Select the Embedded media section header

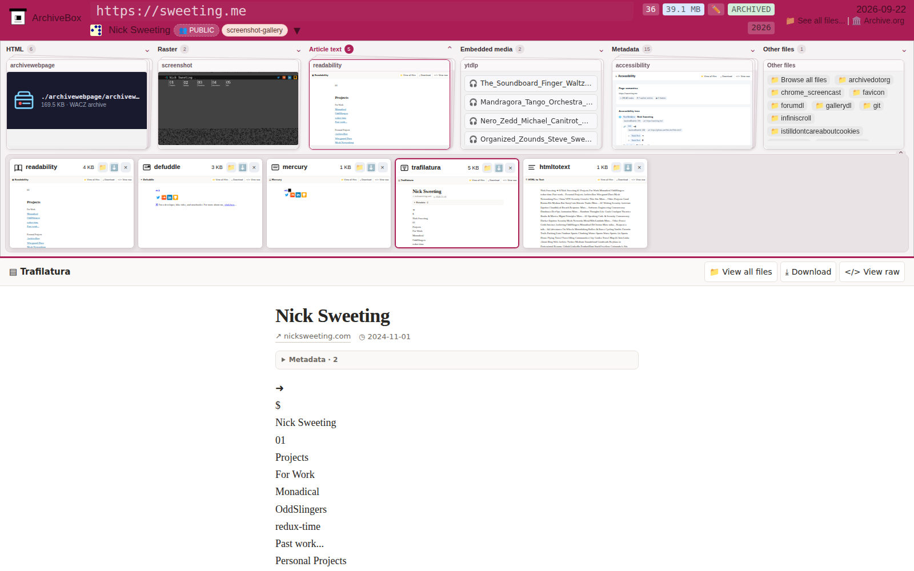tap(486, 49)
